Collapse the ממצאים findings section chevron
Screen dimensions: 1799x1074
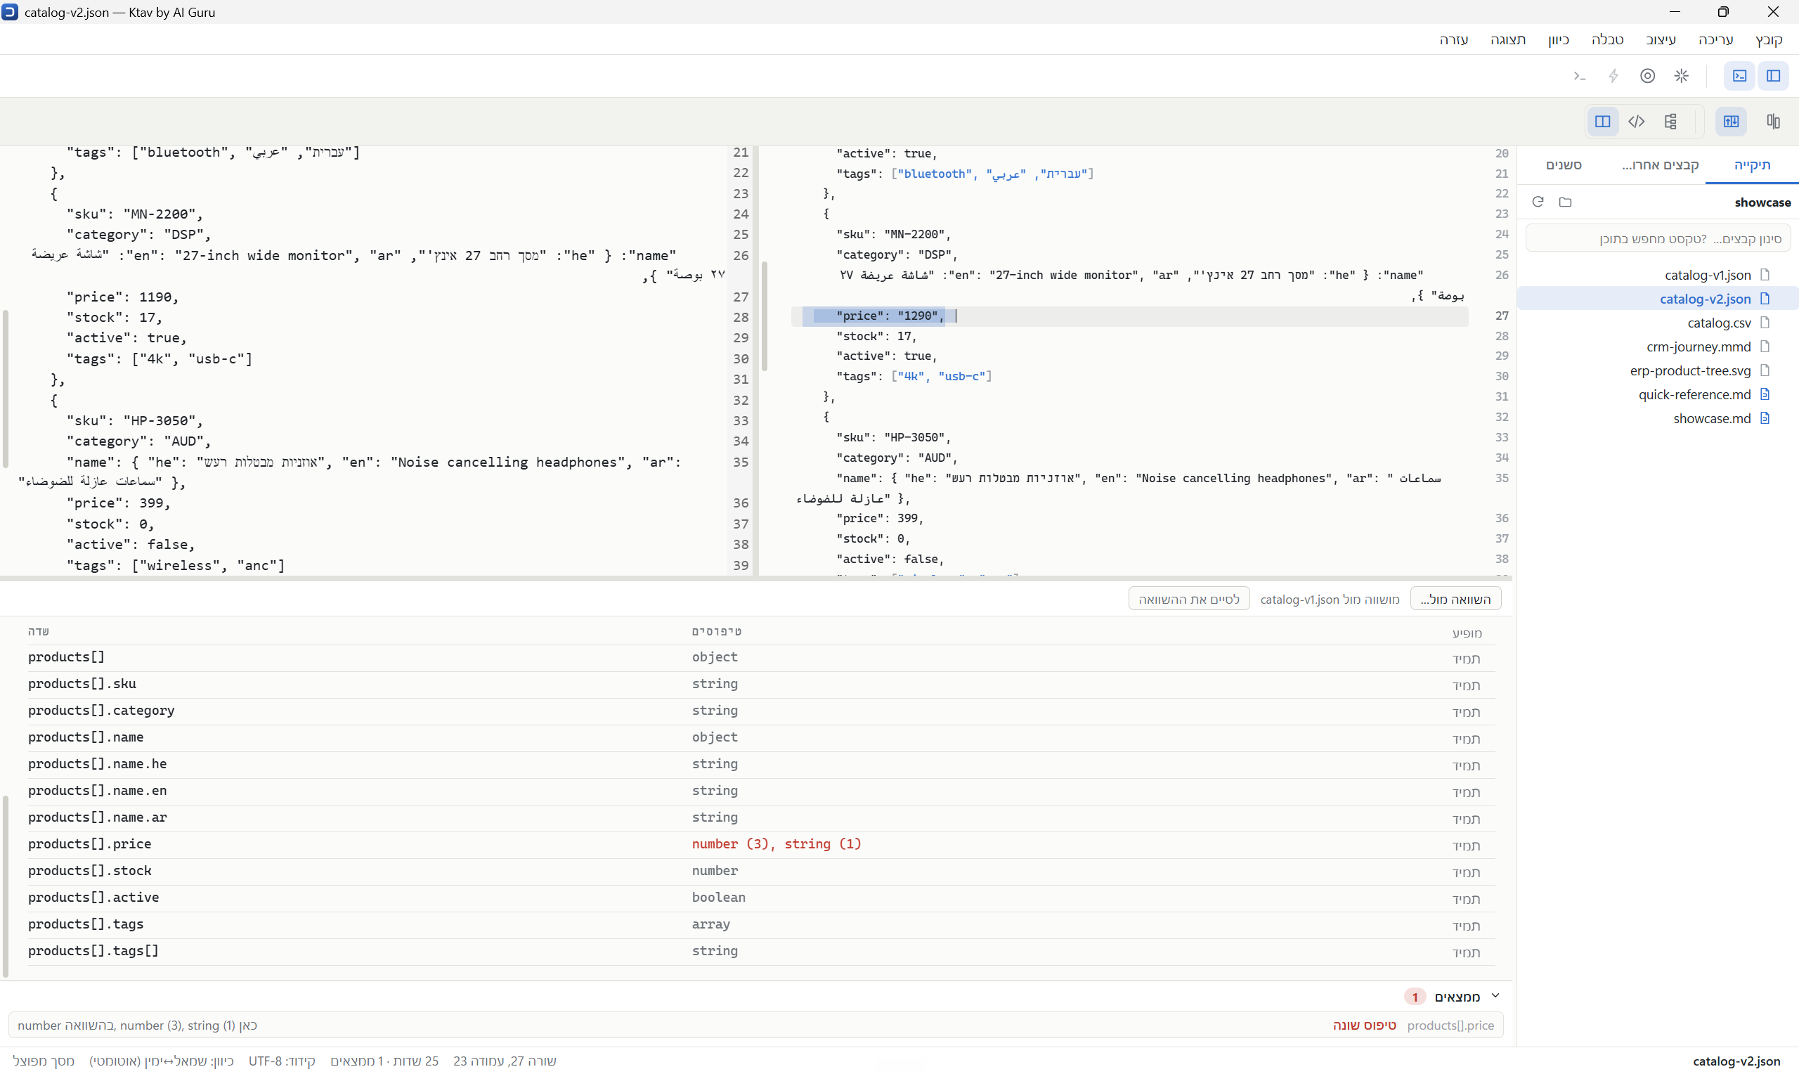point(1495,996)
